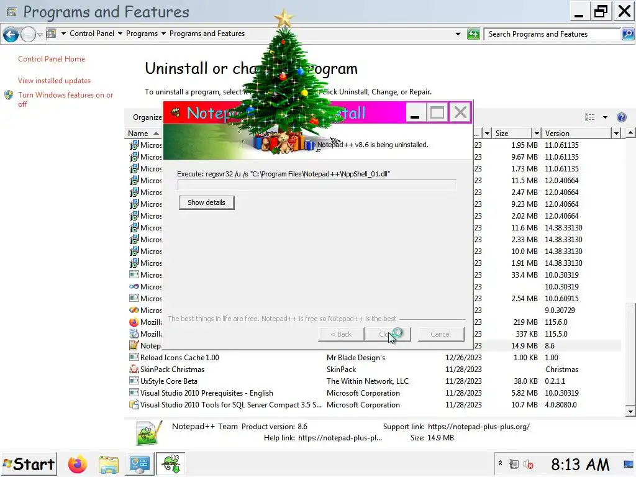The width and height of the screenshot is (636, 477).
Task: Click the Forward navigation arrow button
Action: pos(28,35)
